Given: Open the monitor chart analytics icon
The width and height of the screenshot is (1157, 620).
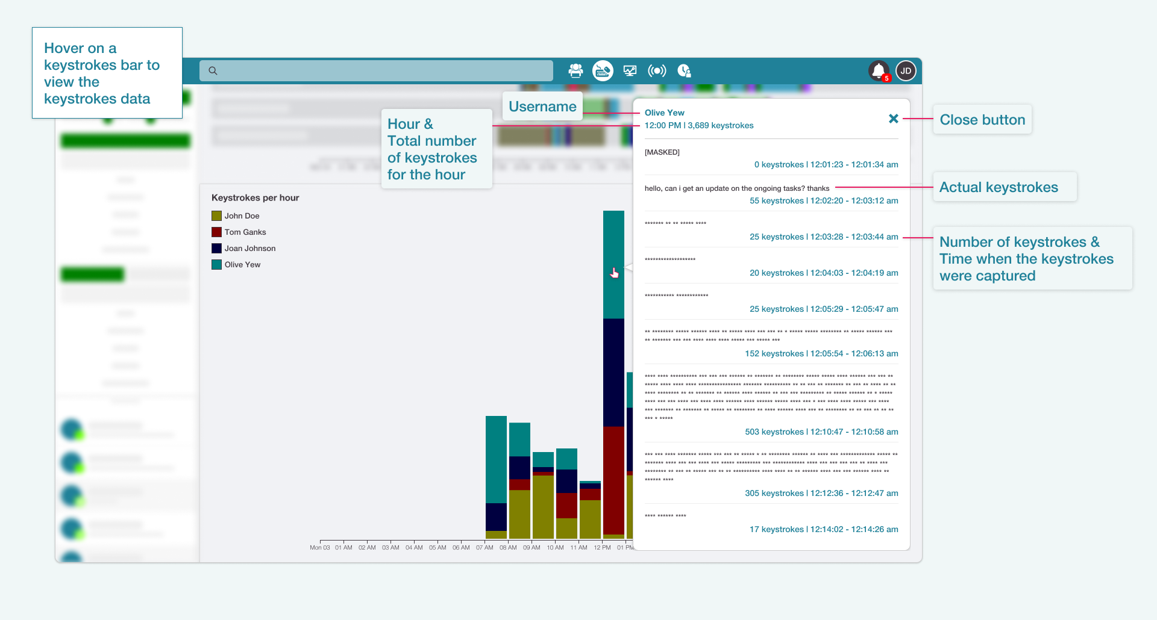Looking at the screenshot, I should (x=630, y=71).
